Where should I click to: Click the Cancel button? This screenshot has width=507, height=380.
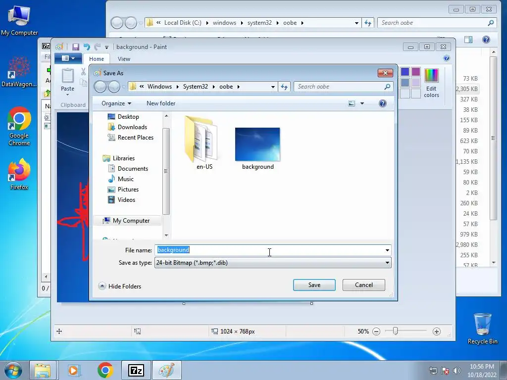click(364, 285)
